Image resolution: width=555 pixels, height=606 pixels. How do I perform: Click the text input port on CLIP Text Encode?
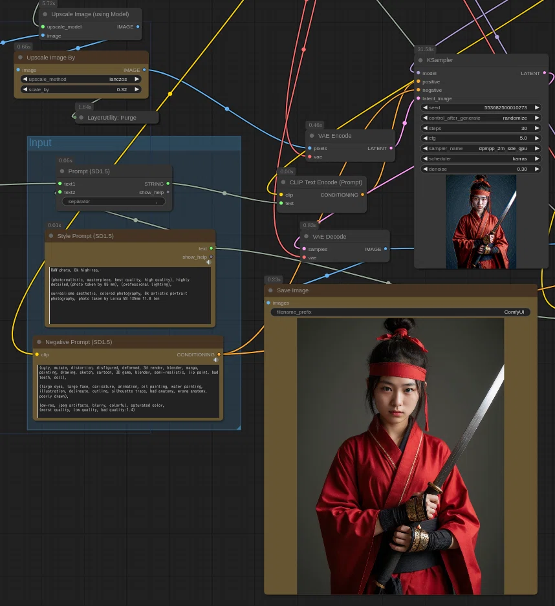tap(281, 203)
